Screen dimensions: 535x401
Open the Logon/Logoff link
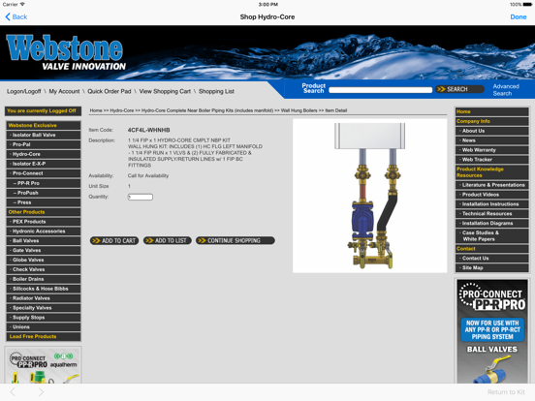pyautogui.click(x=23, y=91)
